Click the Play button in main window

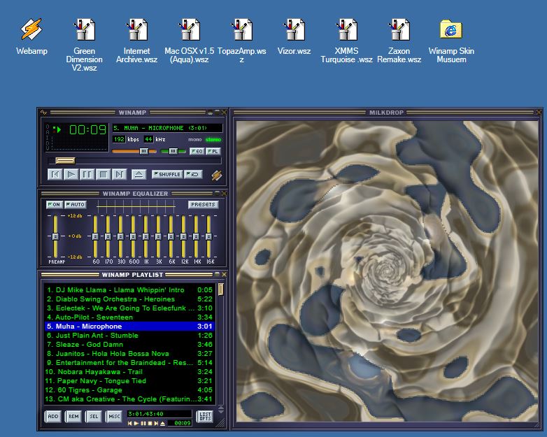pos(71,174)
